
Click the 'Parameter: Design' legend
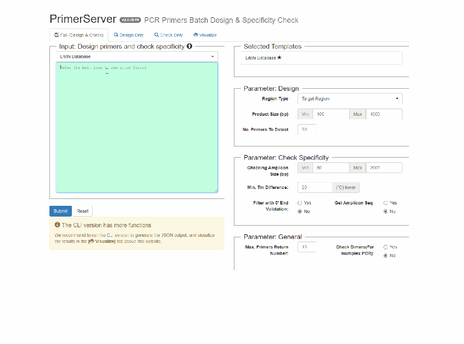pyautogui.click(x=271, y=89)
